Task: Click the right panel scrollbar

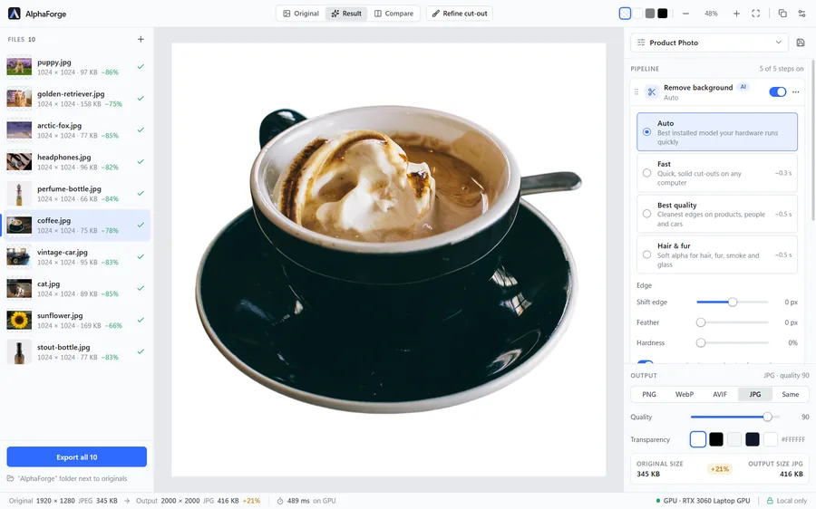Action: pyautogui.click(x=813, y=140)
